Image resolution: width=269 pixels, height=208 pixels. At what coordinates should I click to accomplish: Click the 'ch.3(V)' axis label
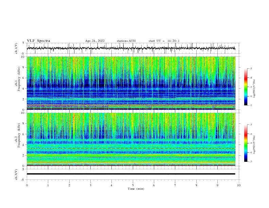[x=16, y=174]
